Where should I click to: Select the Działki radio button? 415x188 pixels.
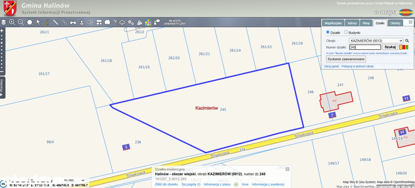point(328,32)
